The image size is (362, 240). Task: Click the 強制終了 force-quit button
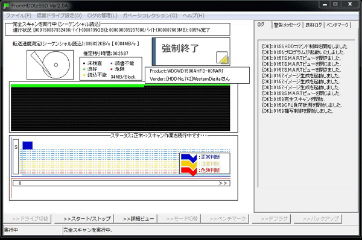[191, 51]
